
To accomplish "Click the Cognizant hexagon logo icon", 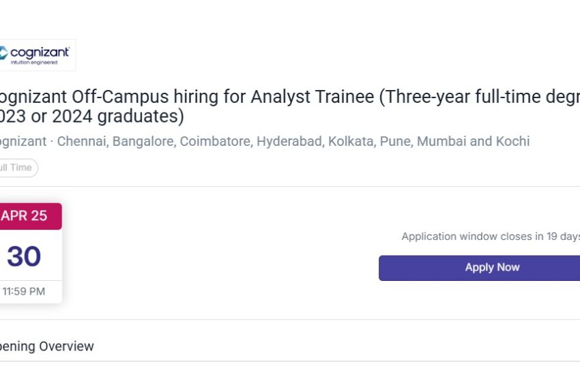I will point(3,52).
